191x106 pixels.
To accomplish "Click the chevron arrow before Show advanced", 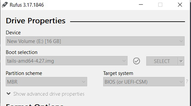I will (9, 94).
